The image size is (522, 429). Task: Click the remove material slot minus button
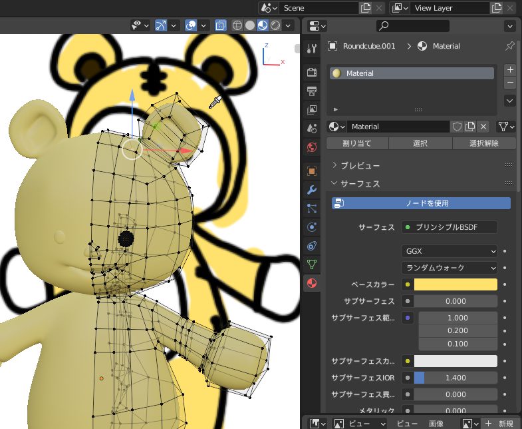tap(510, 83)
